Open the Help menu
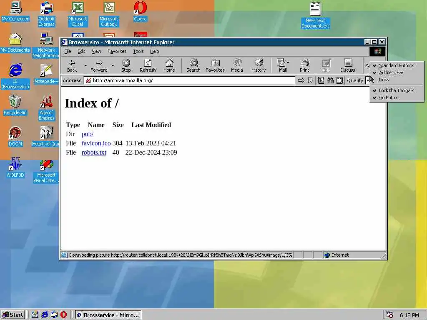The width and height of the screenshot is (427, 320). click(x=154, y=51)
